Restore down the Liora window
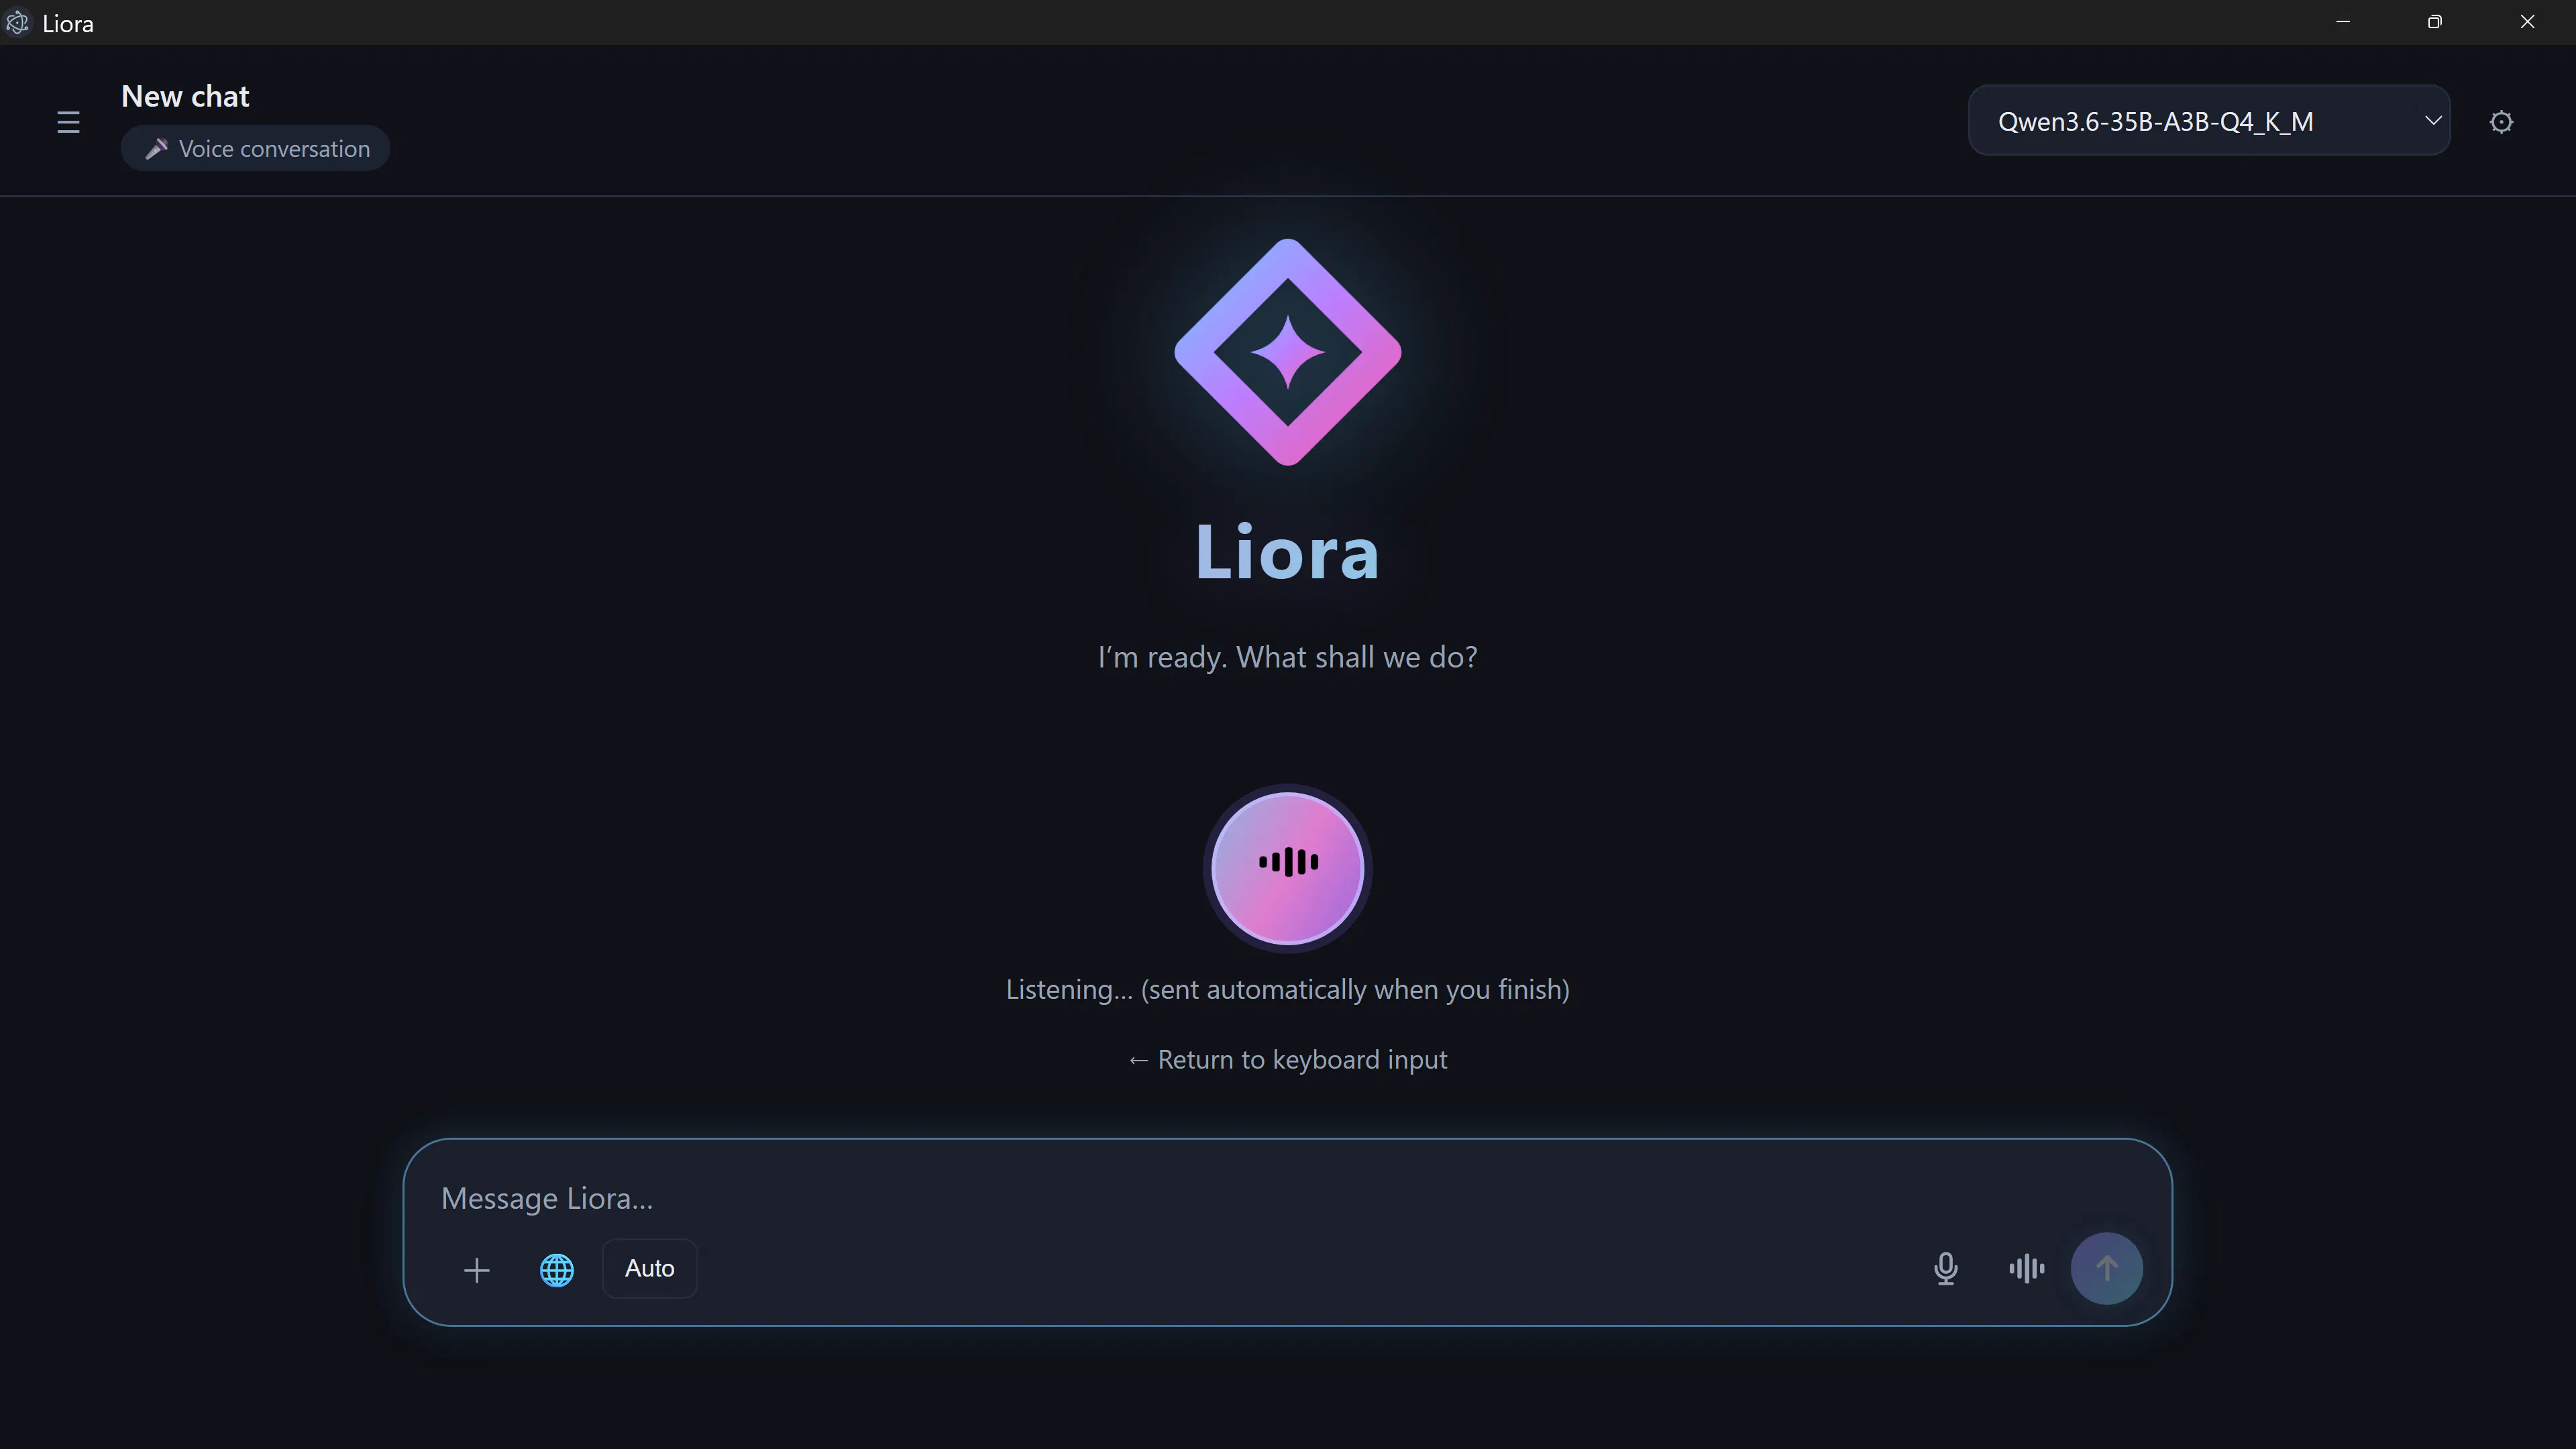 click(2435, 22)
